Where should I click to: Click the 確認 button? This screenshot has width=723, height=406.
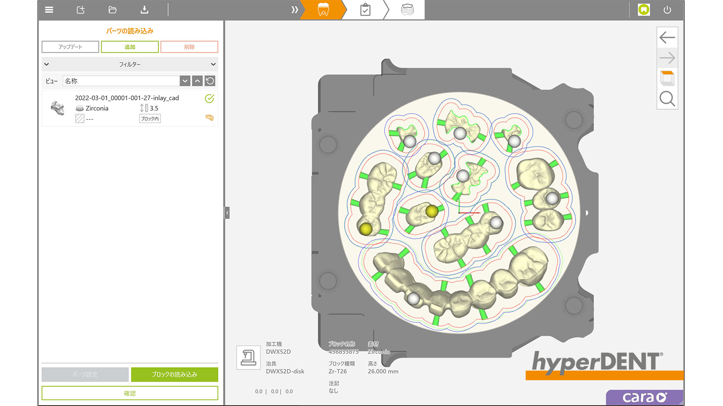(x=130, y=393)
